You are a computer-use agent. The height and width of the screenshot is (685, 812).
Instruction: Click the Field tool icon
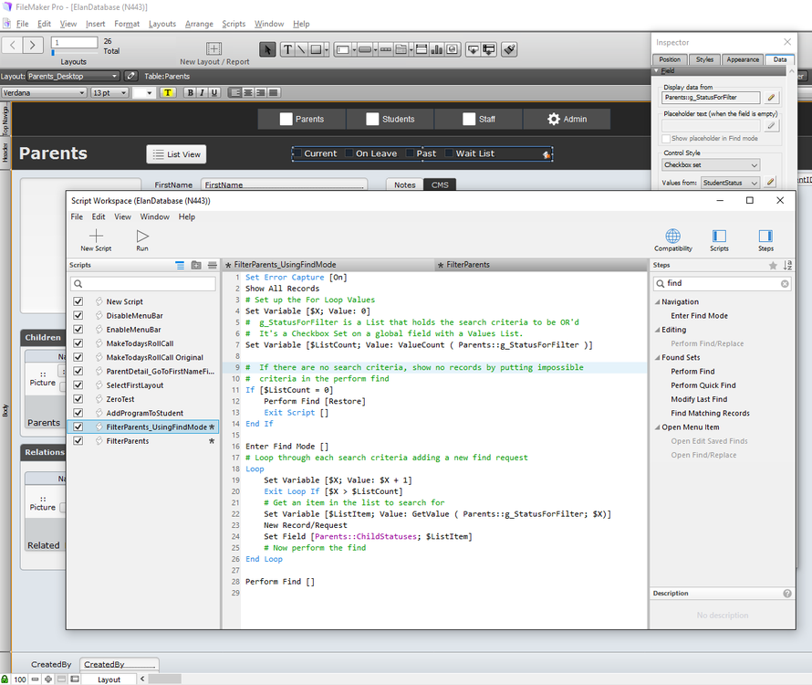pyautogui.click(x=473, y=50)
